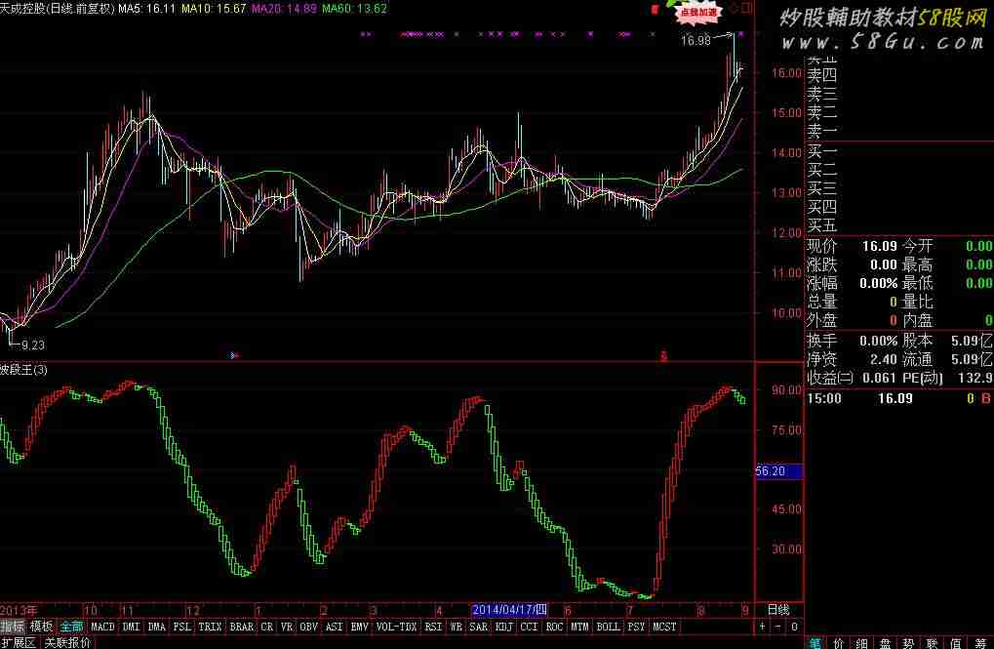Open the 日线 period selector
994x649 pixels.
(778, 609)
